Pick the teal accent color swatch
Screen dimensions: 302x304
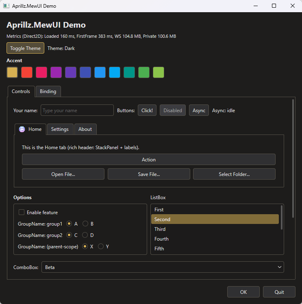click(129, 72)
